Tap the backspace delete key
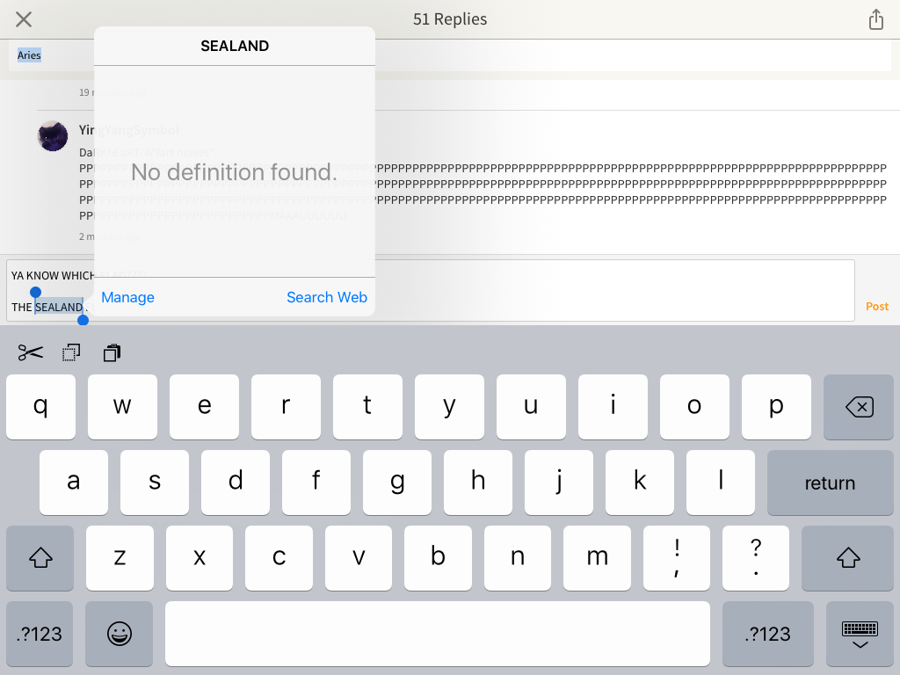900x675 pixels. coord(859,407)
